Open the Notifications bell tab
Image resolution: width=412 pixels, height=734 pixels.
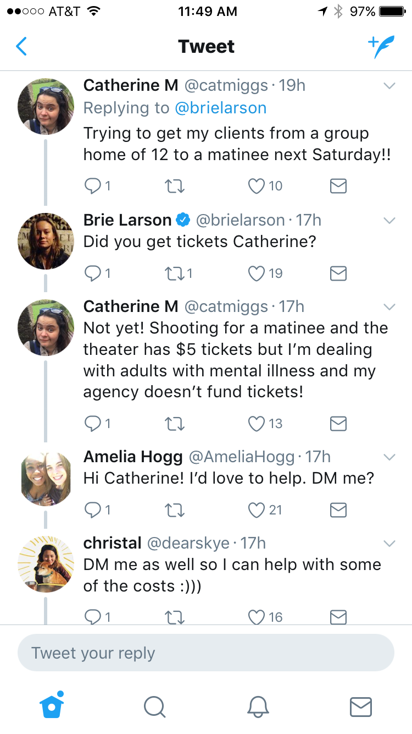257,706
